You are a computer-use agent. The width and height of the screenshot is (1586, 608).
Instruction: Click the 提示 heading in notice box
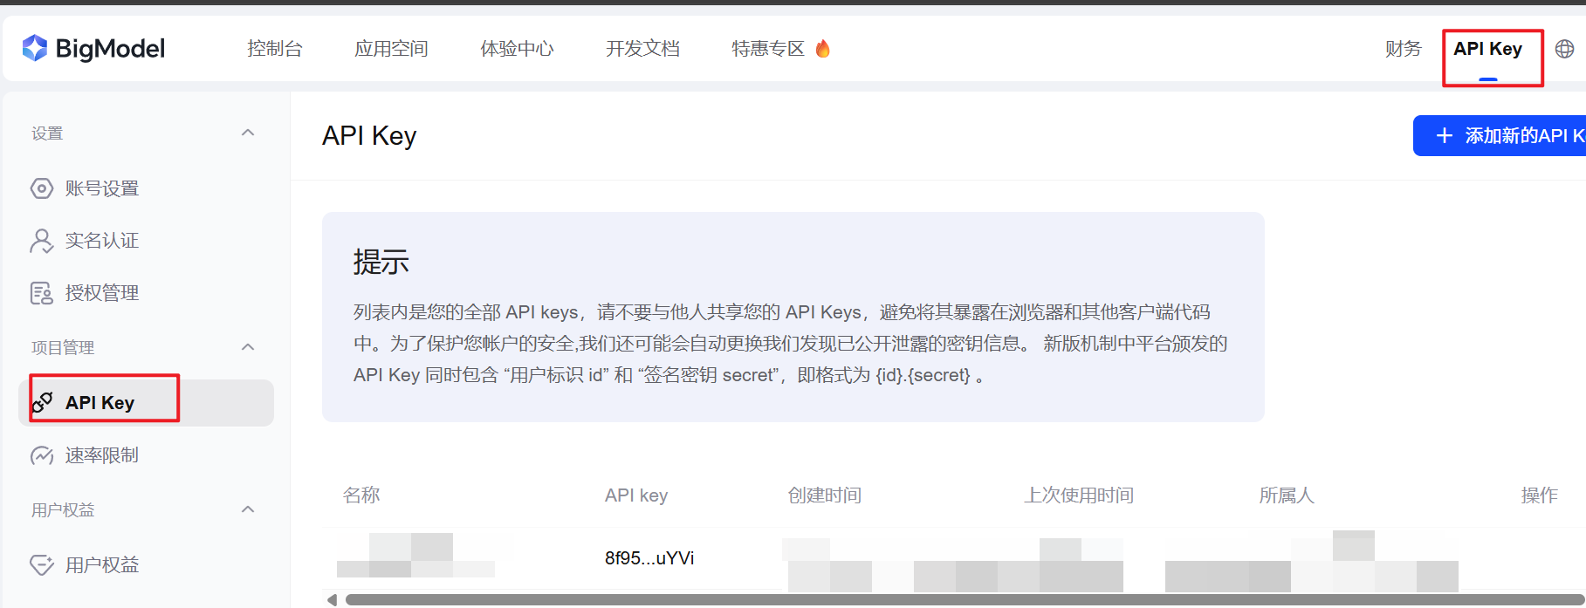pyautogui.click(x=381, y=262)
